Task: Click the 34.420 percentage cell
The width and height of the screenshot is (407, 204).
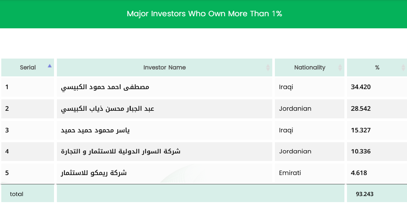Action: coord(361,87)
